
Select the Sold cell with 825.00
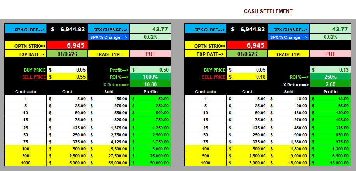[x=108, y=120]
